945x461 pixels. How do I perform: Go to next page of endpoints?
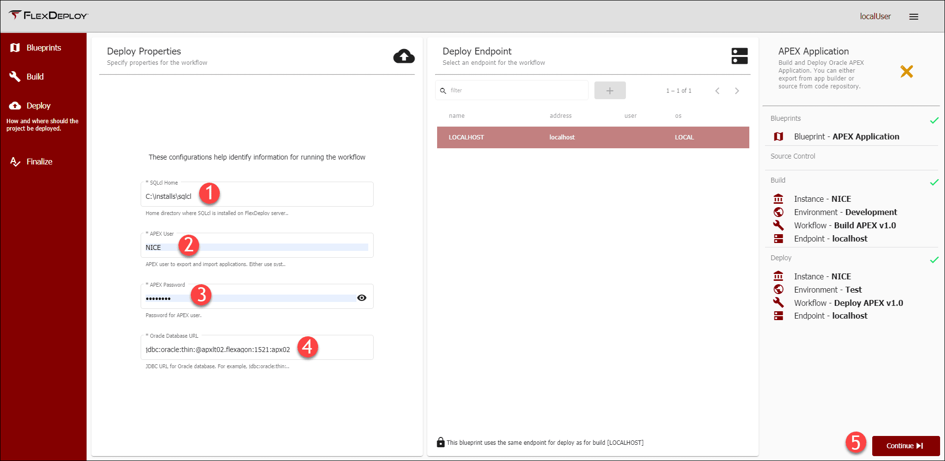[x=737, y=91]
